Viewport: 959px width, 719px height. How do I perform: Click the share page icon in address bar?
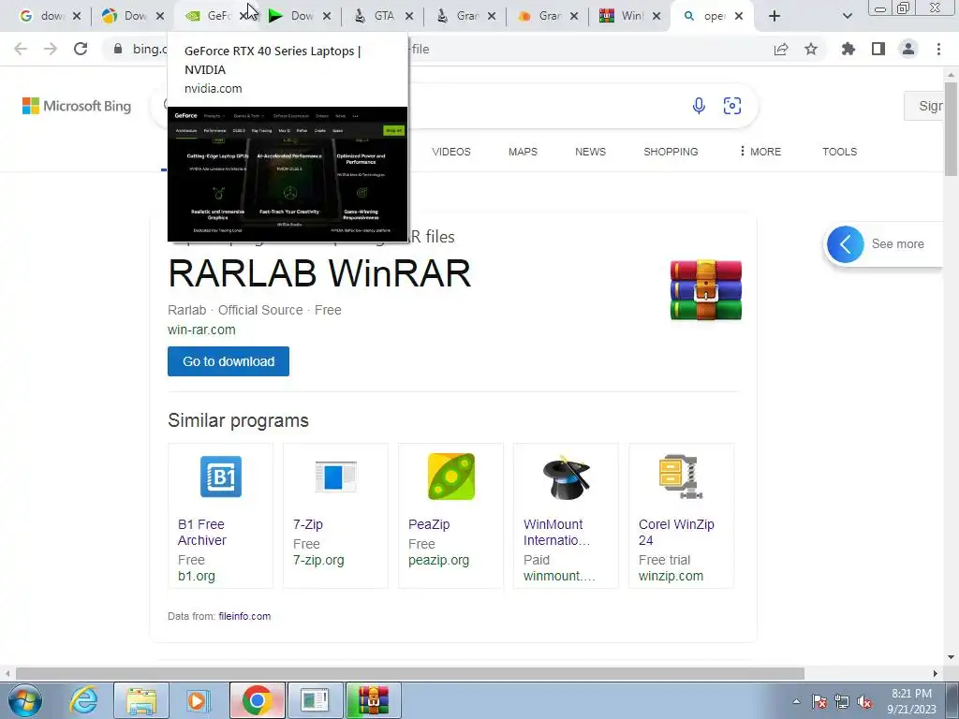click(x=781, y=49)
